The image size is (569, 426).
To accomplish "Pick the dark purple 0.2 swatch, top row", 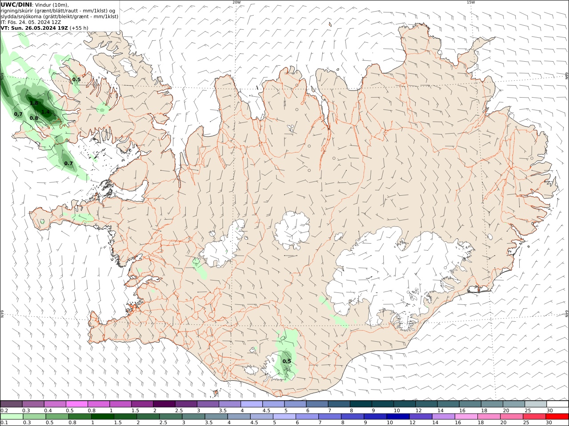I will [11, 404].
